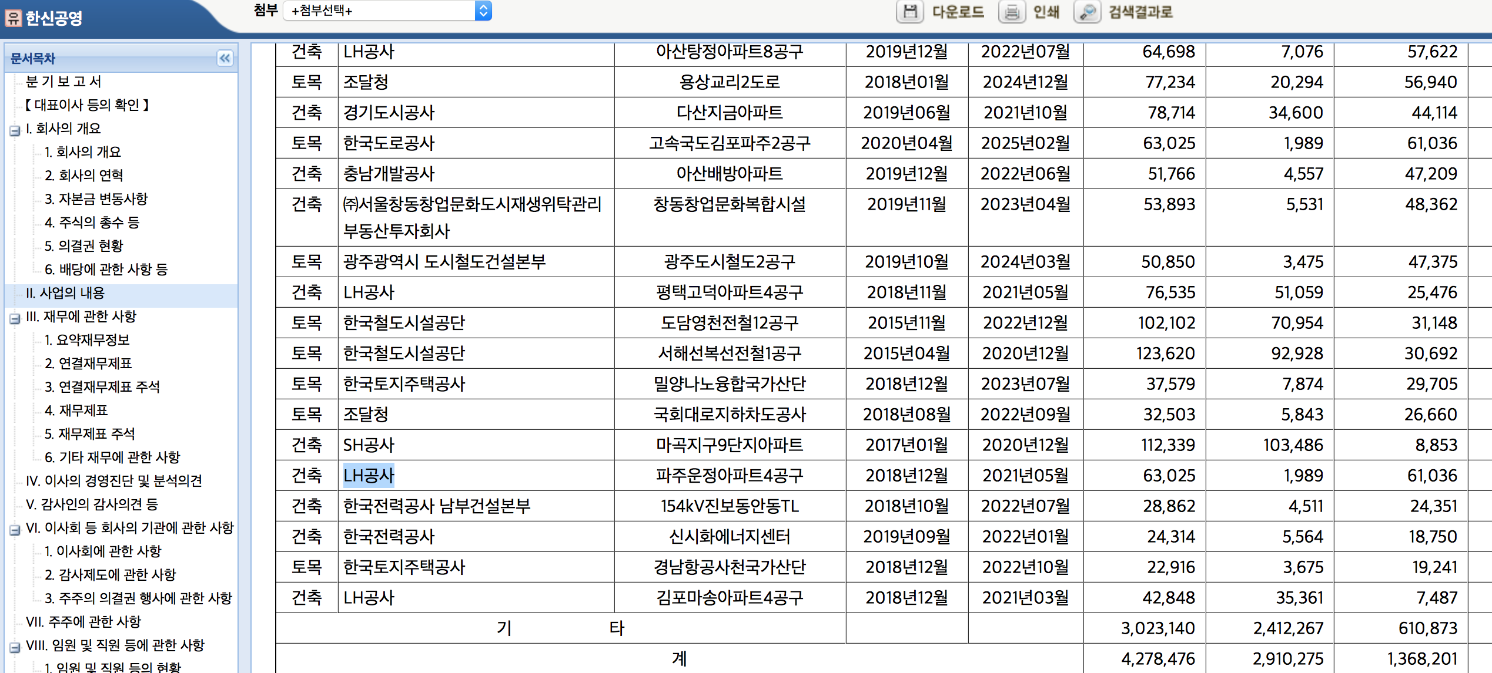This screenshot has width=1492, height=673.
Task: Open 2. 감사제도에 관한 사항
Action: 111,575
